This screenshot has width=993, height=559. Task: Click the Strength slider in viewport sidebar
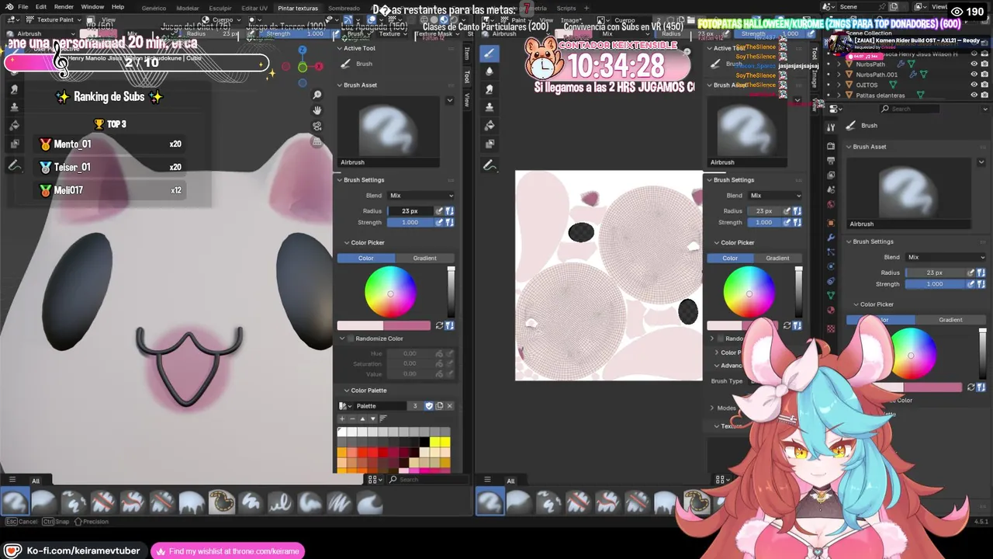pos(410,223)
